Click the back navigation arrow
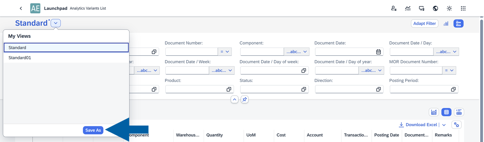Viewport: 484px width, 142px height. tap(21, 8)
